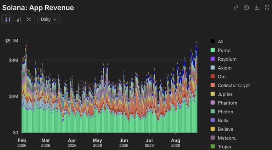Click the Jupiter legend label
The image size is (272, 150).
point(225,94)
